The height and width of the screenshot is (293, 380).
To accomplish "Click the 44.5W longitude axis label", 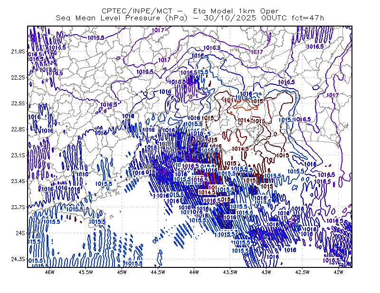I will click(x=158, y=272).
